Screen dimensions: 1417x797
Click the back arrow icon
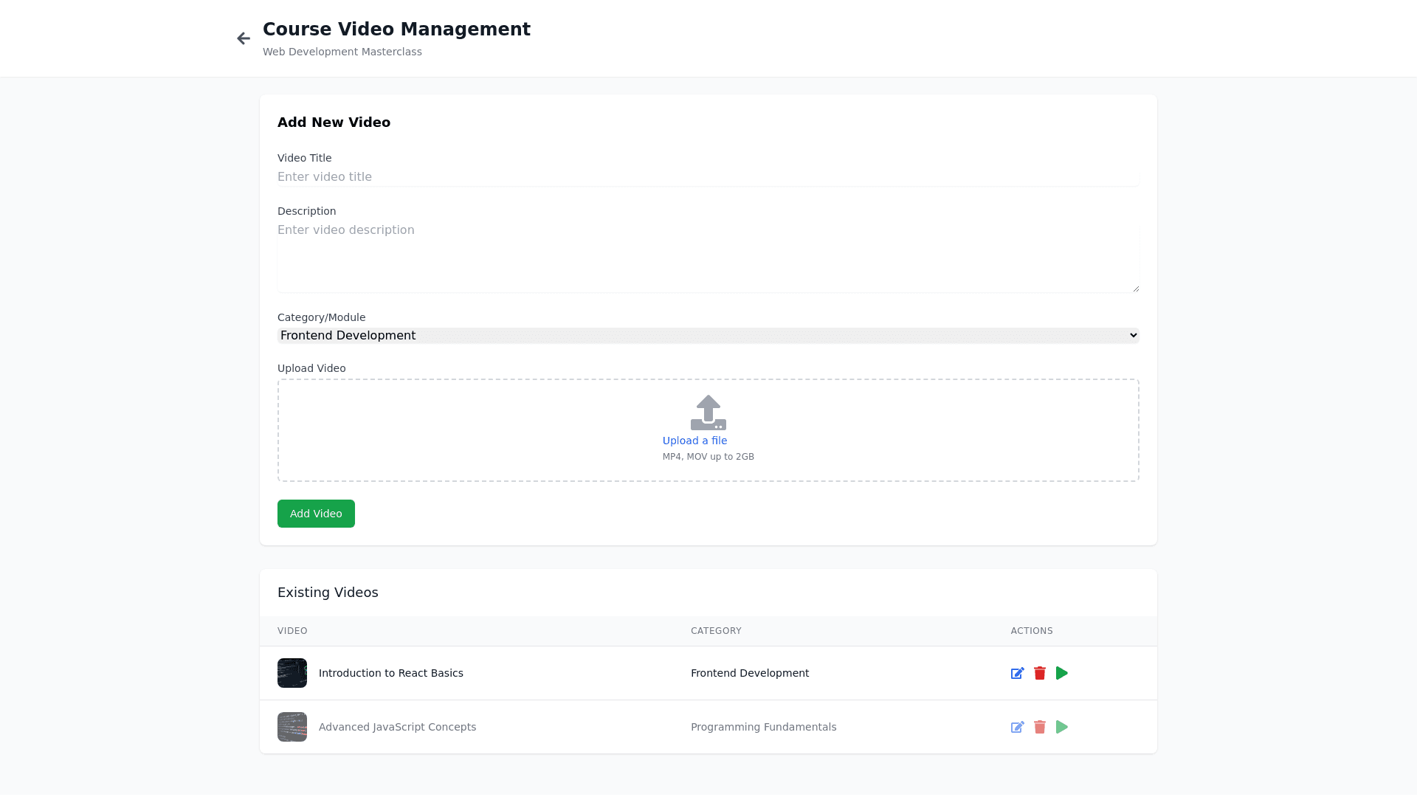244,38
